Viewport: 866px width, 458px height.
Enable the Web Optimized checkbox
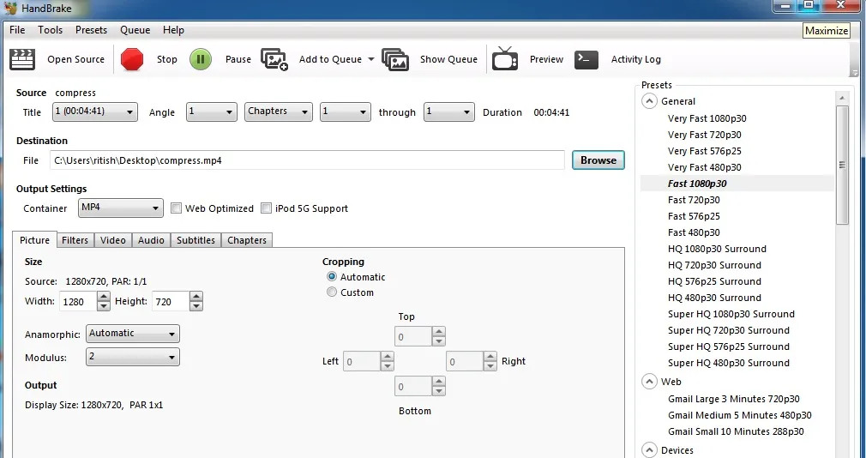pyautogui.click(x=176, y=208)
